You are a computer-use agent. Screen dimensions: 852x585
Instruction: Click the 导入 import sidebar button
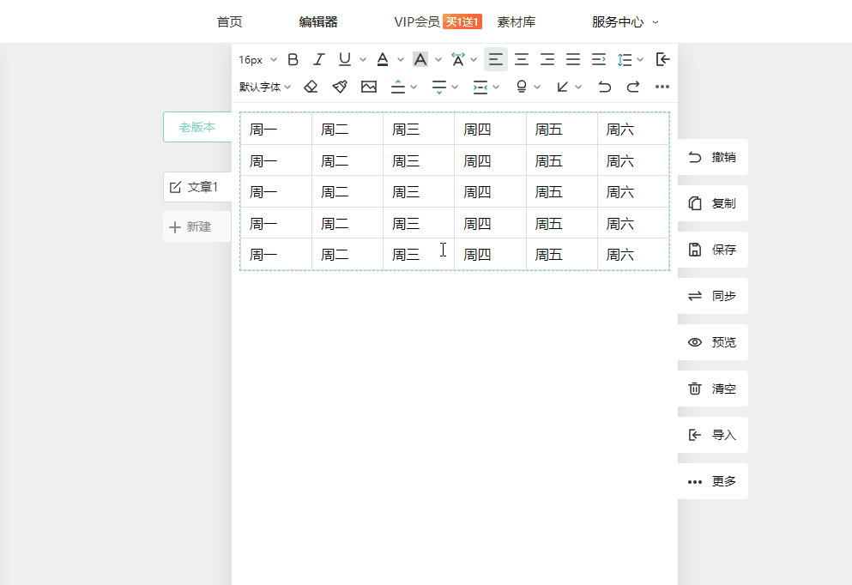pos(712,435)
